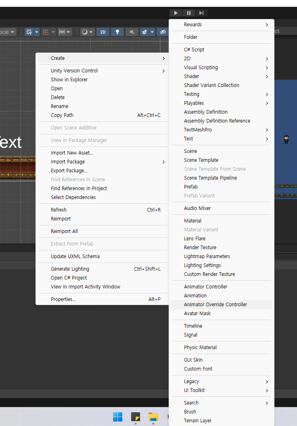This screenshot has width=297, height=426.
Task: Create a new Material
Action: coord(222,220)
